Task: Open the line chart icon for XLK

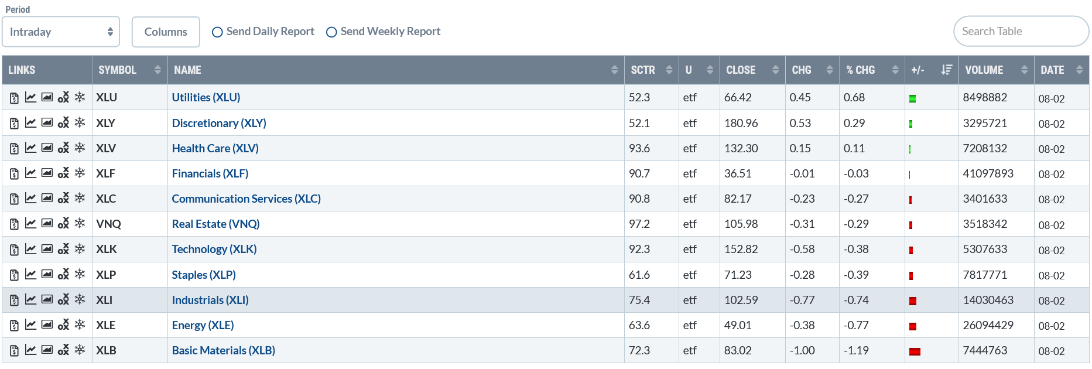Action: [30, 249]
